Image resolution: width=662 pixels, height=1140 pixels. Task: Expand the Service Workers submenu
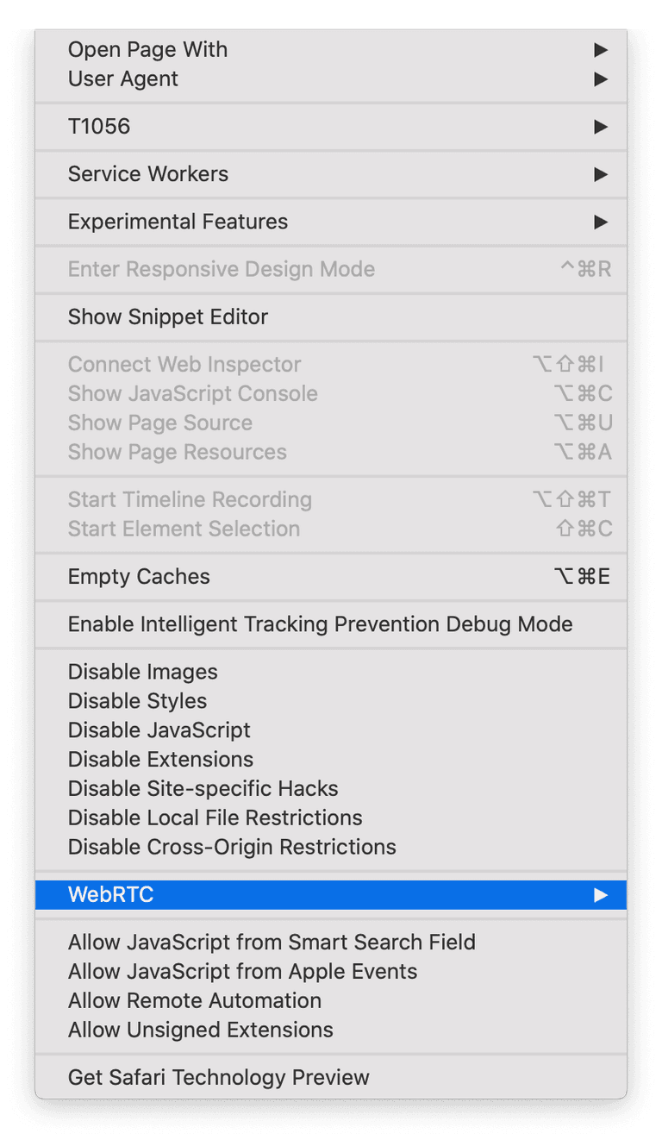coord(148,174)
